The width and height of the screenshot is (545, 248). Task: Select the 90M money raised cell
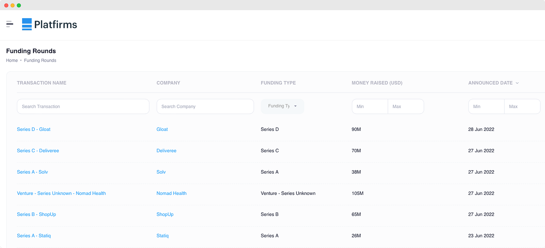tap(356, 129)
